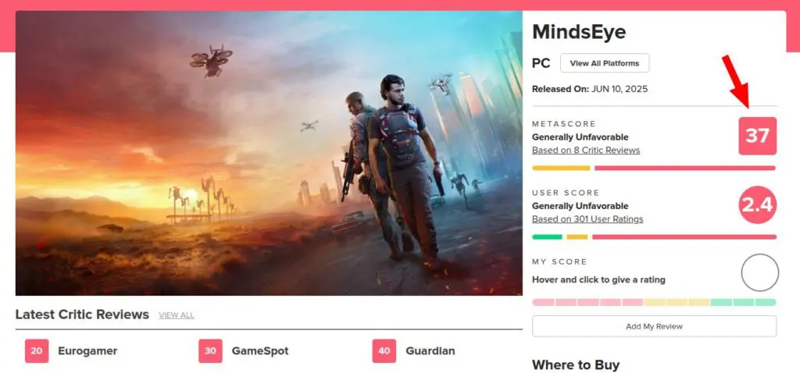Click the empty My Score circle
The height and width of the screenshot is (373, 800).
[x=759, y=272]
